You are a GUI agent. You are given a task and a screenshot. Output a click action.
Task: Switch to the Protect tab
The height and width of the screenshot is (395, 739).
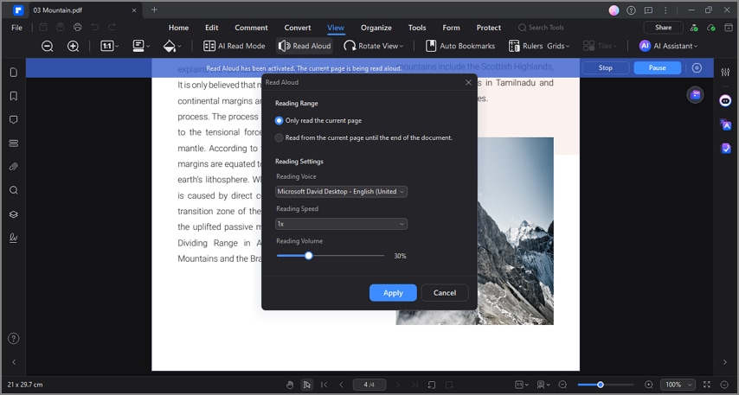coord(489,28)
